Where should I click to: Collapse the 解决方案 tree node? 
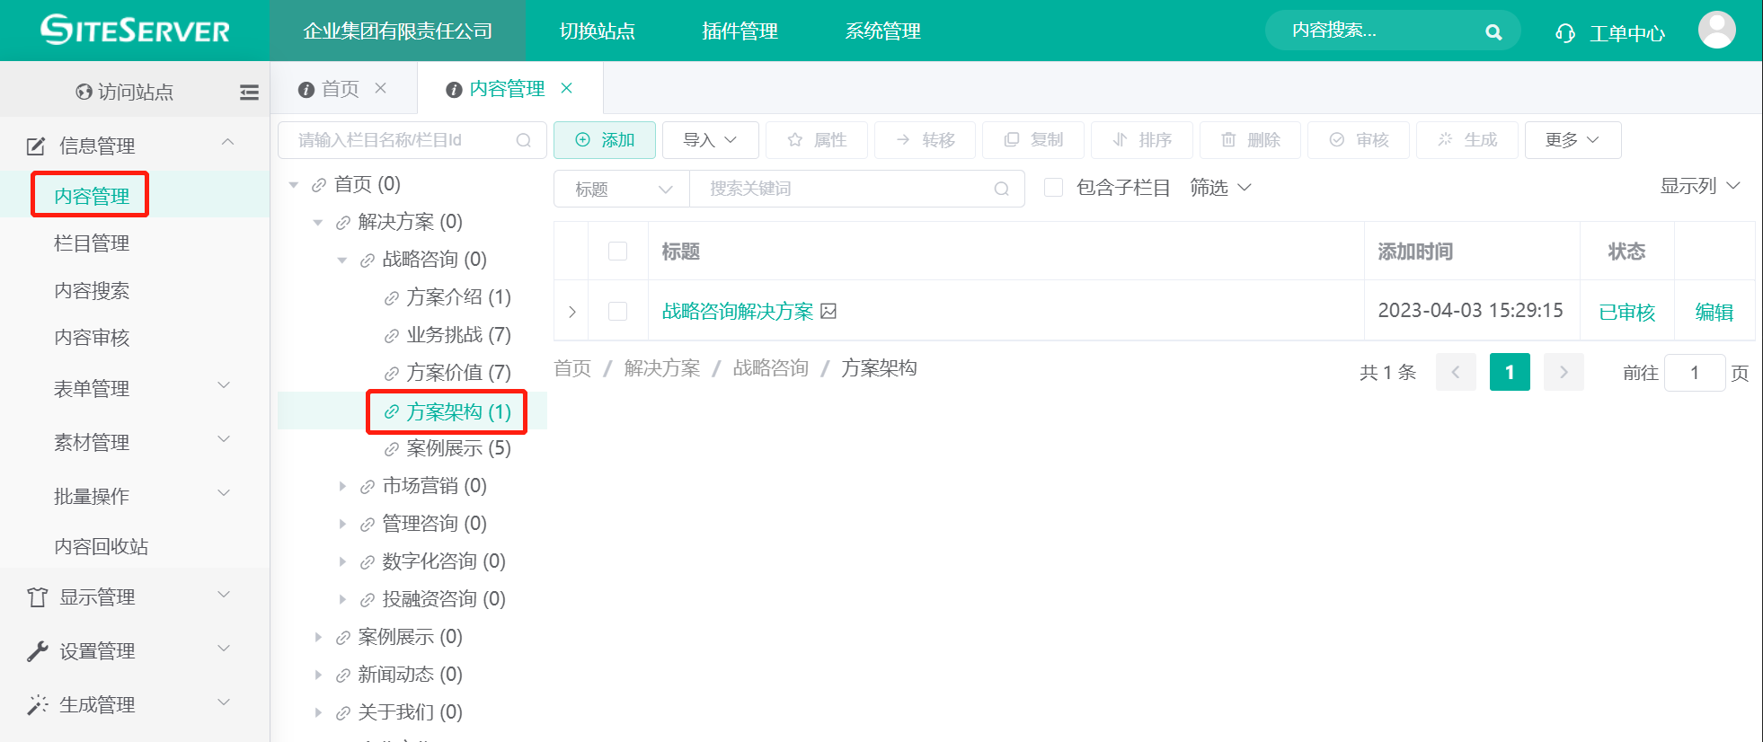pyautogui.click(x=318, y=223)
